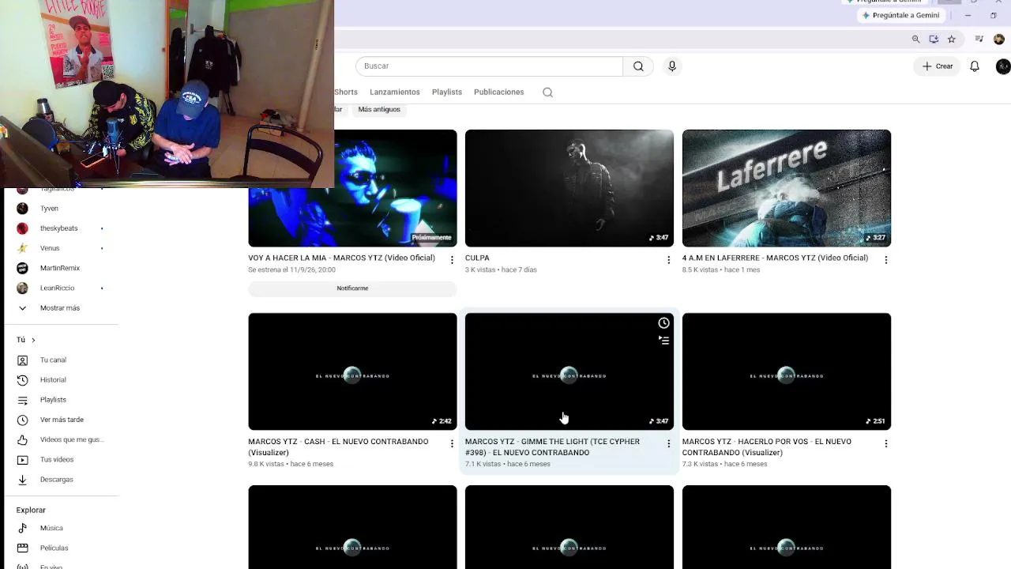Play the CULPA video thumbnail
1011x569 pixels.
point(569,188)
